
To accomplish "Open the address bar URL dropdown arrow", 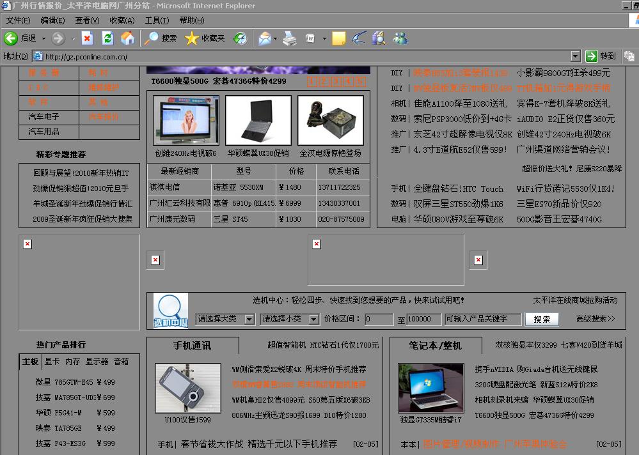I will click(x=575, y=56).
